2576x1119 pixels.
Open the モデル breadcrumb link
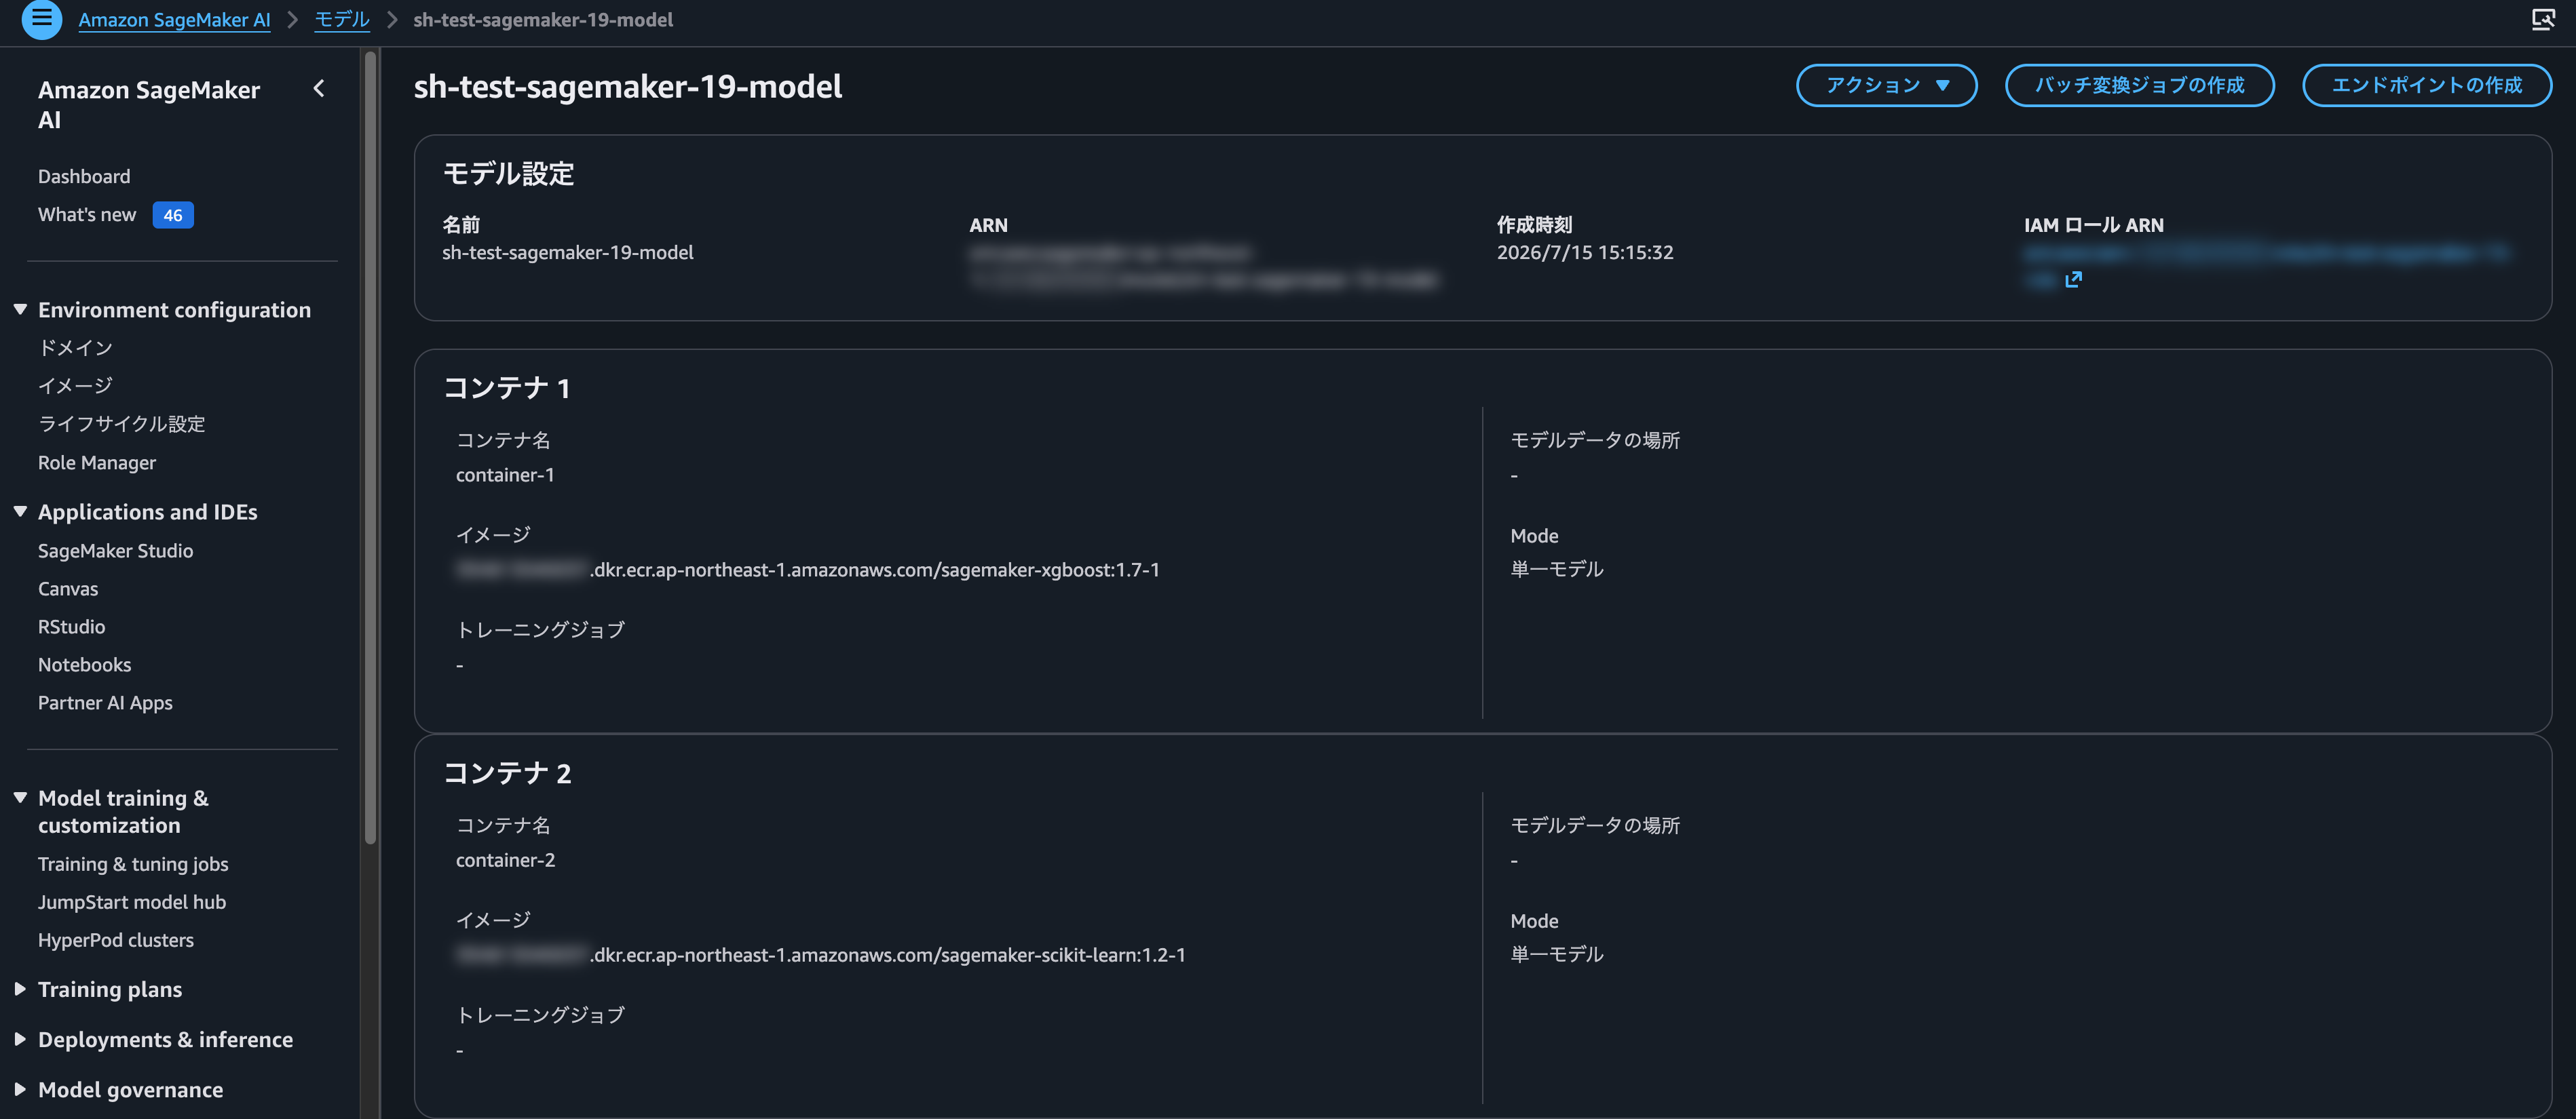tap(342, 20)
